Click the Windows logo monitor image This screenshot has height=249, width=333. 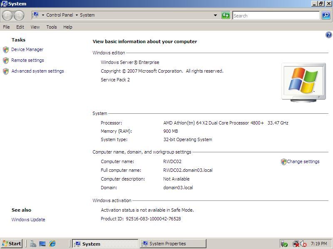pyautogui.click(x=303, y=83)
